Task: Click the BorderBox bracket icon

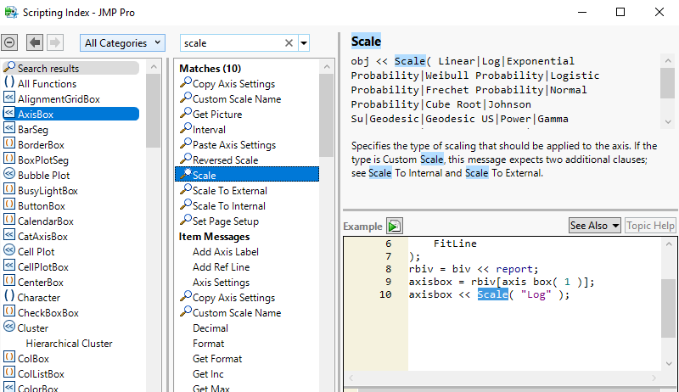Action: pos(9,143)
